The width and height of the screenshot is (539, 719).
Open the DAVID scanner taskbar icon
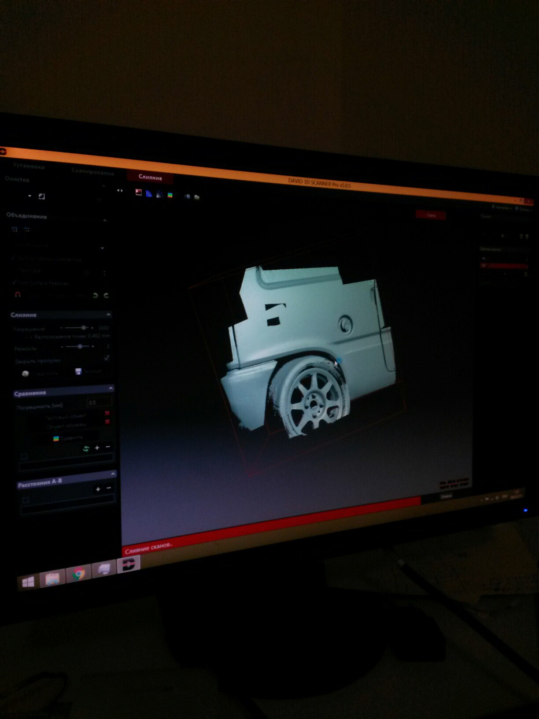coord(129,563)
